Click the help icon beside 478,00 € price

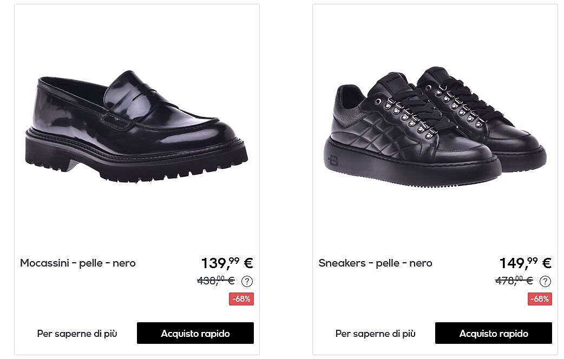(545, 281)
